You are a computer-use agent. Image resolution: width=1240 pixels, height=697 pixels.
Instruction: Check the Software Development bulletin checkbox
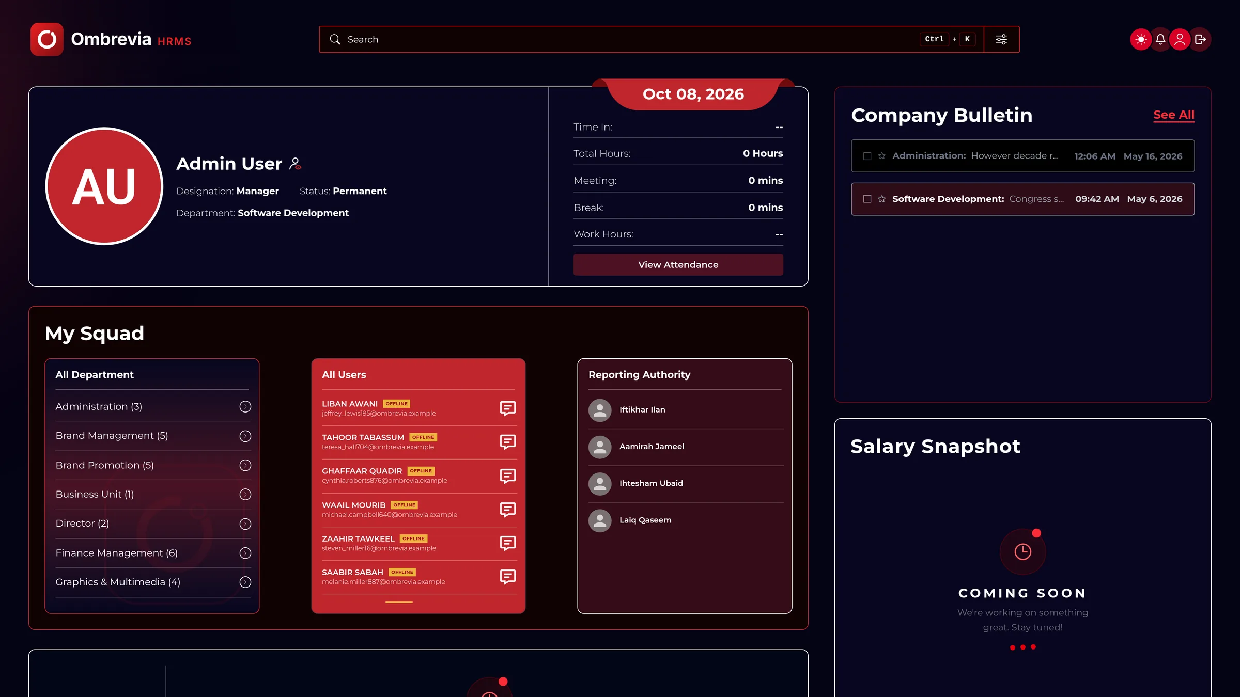pos(867,199)
